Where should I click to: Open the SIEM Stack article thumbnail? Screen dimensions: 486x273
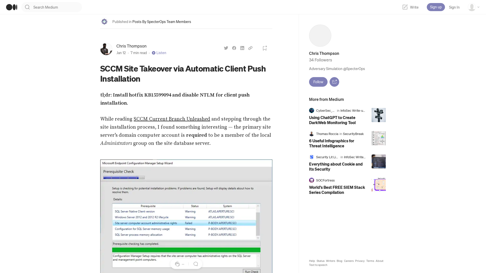(379, 185)
